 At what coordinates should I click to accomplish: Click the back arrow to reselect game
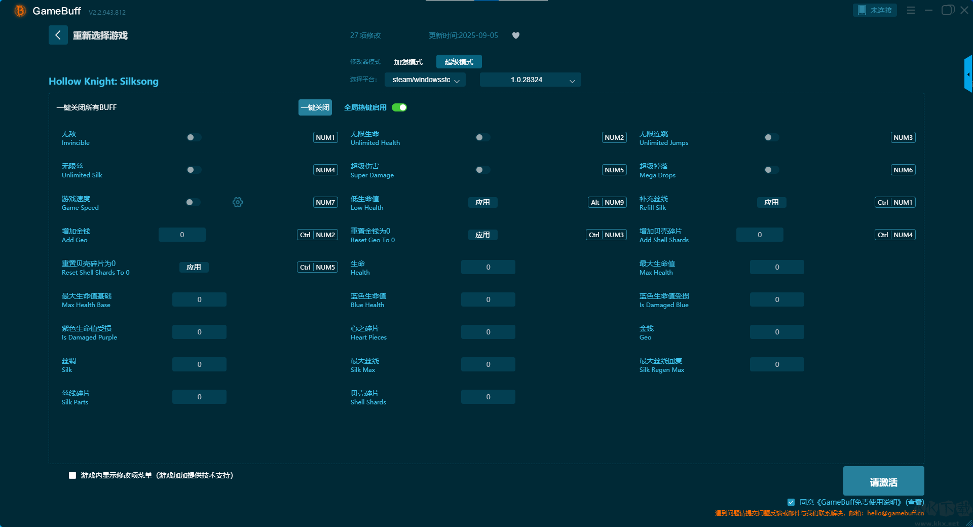coord(58,35)
